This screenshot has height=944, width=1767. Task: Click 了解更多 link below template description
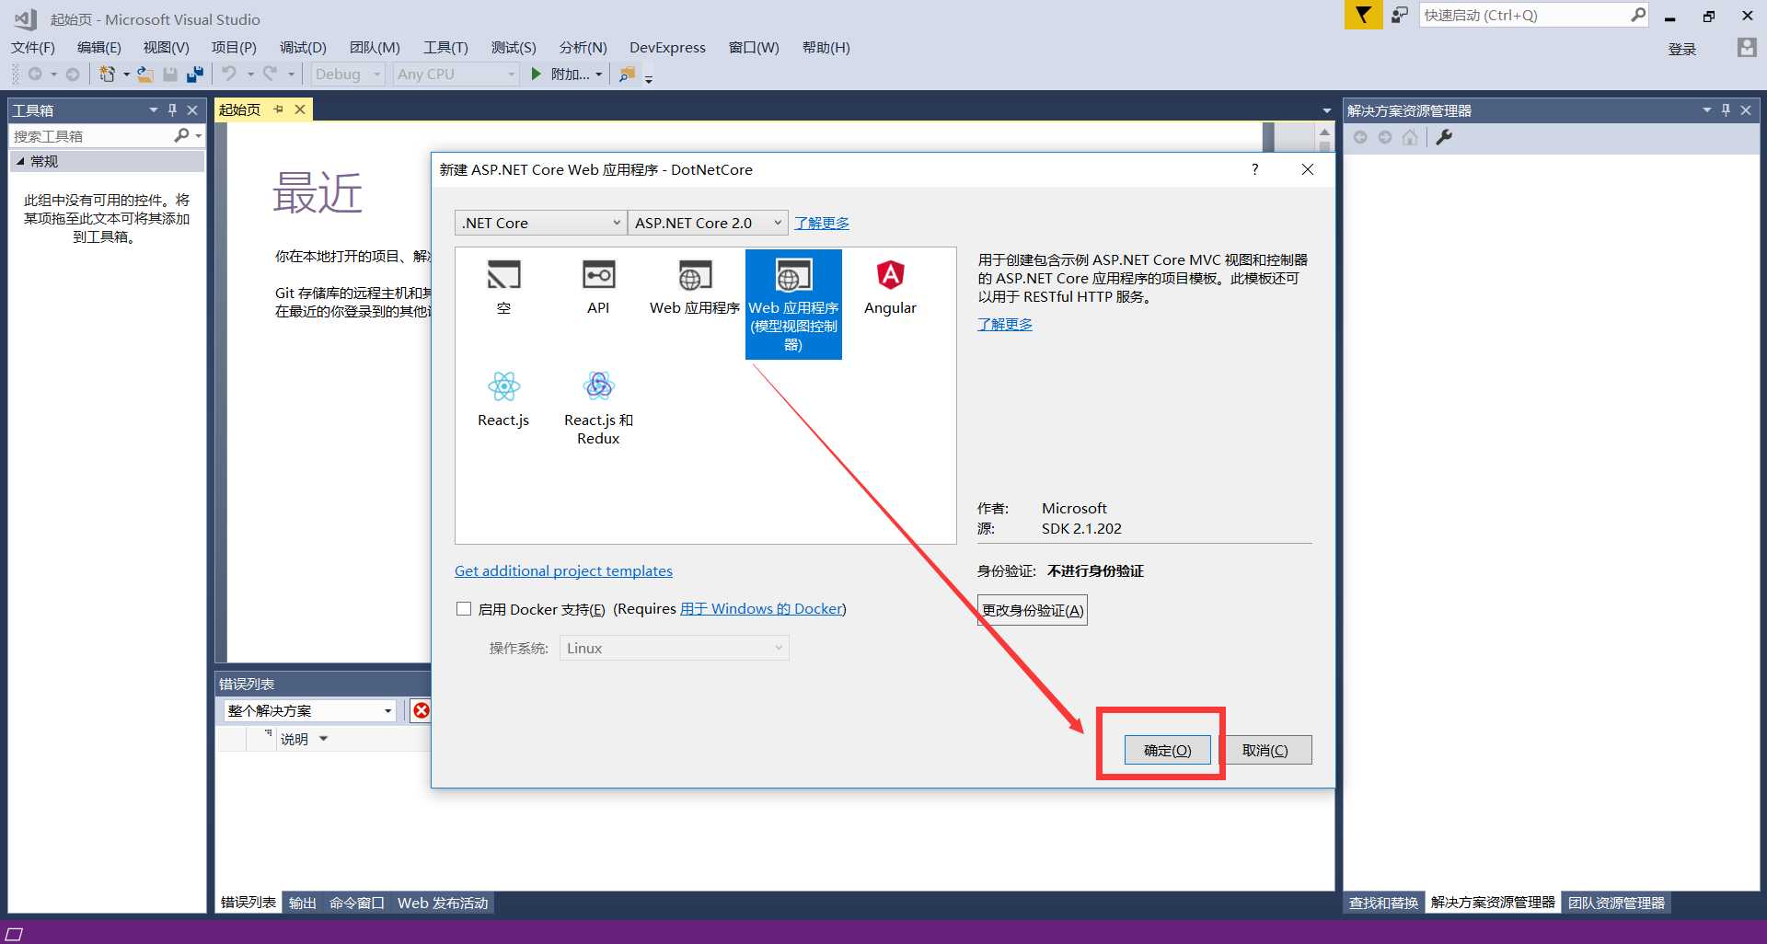[x=1005, y=324]
